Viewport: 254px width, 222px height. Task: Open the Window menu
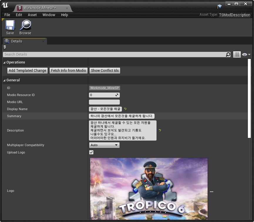click(49, 15)
